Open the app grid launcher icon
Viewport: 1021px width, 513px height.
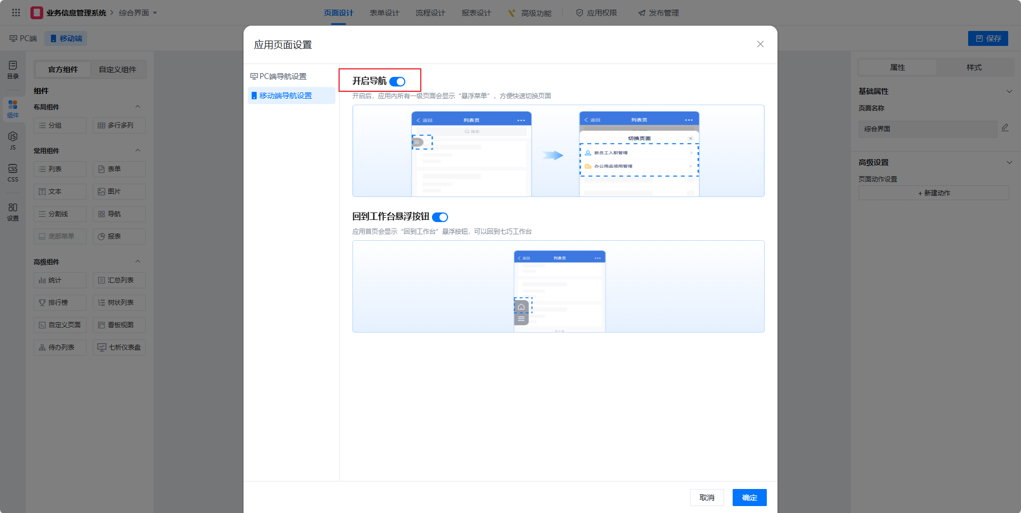(16, 12)
